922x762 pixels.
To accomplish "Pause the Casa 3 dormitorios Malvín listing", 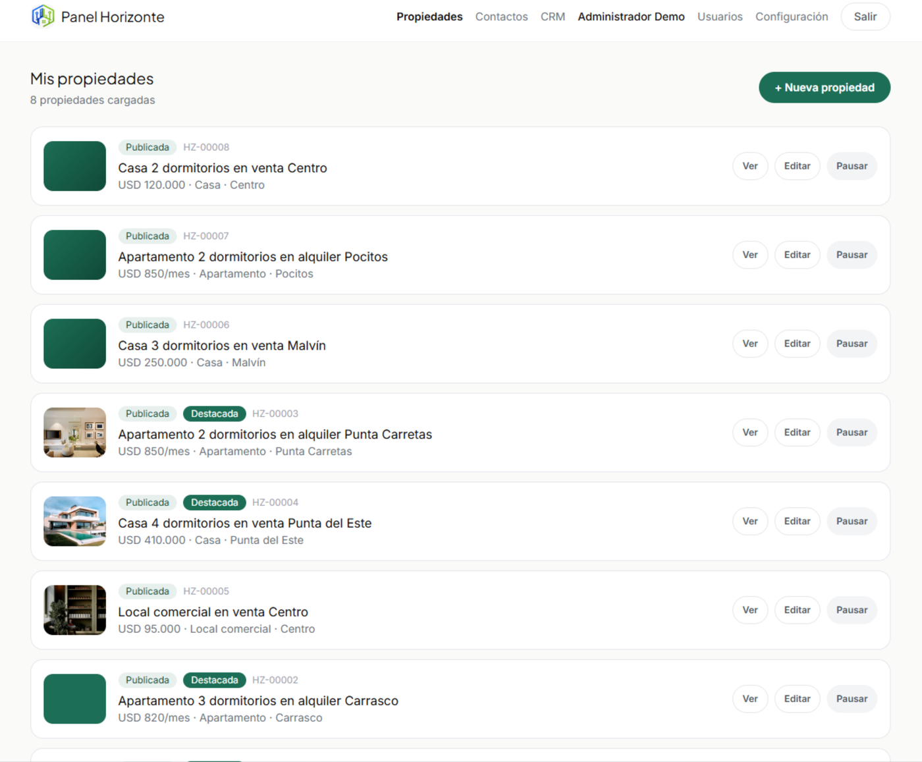I will pyautogui.click(x=852, y=344).
